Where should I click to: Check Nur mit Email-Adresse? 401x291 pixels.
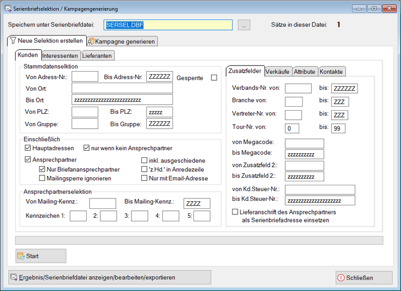click(x=144, y=178)
